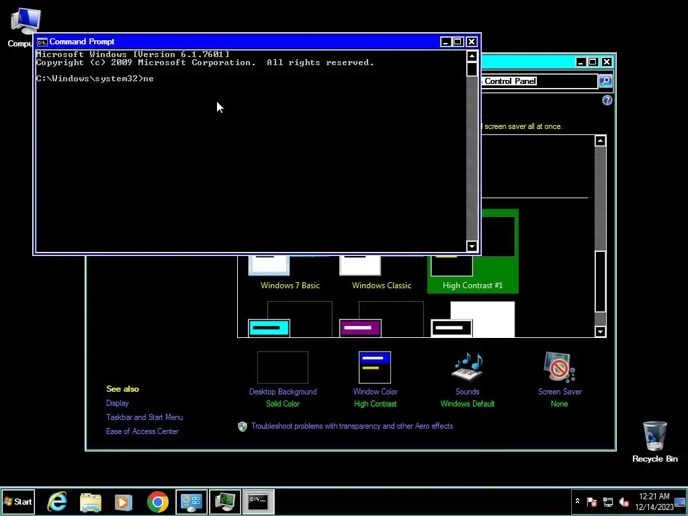The image size is (688, 516).
Task: Click the themes list scroll up arrow
Action: click(x=600, y=141)
